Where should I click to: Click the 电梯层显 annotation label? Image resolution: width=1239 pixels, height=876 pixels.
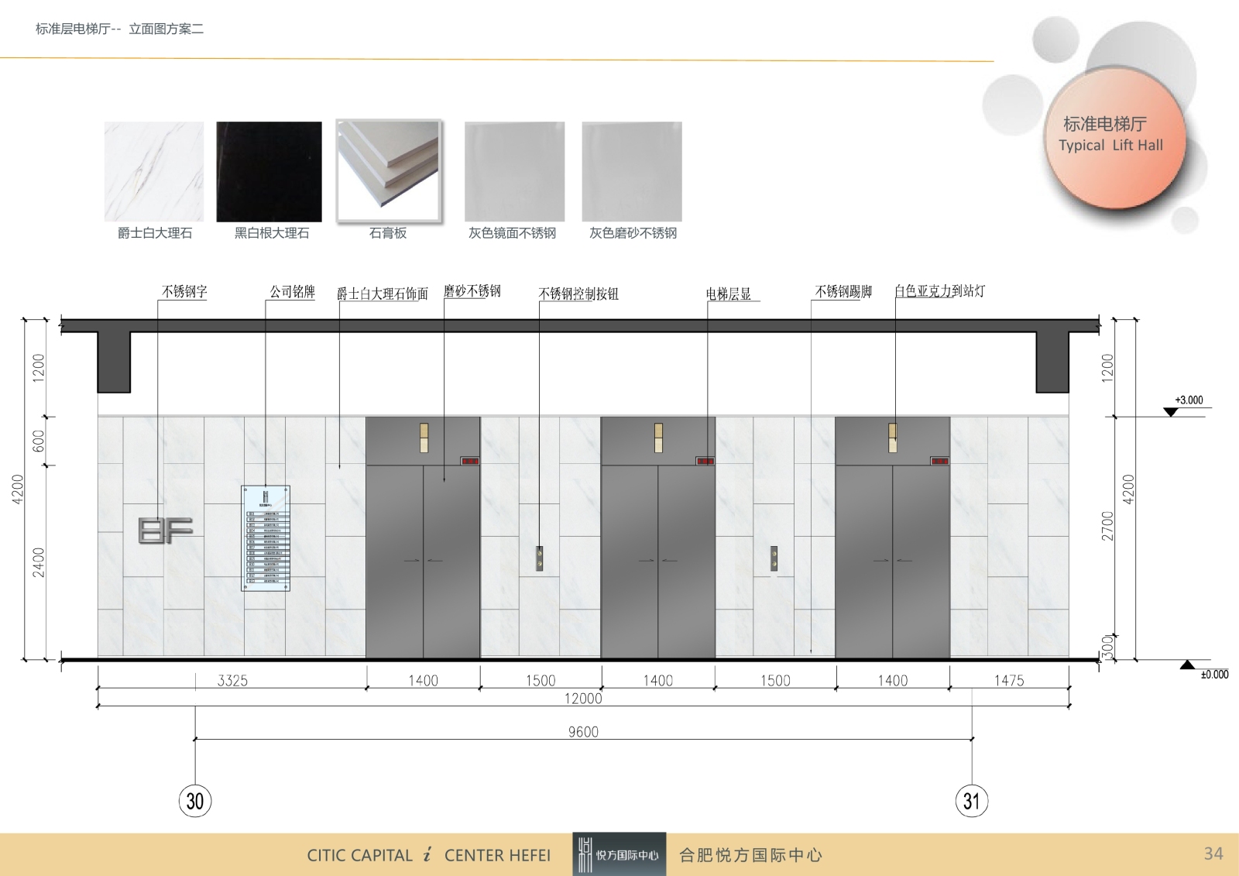[x=729, y=294]
